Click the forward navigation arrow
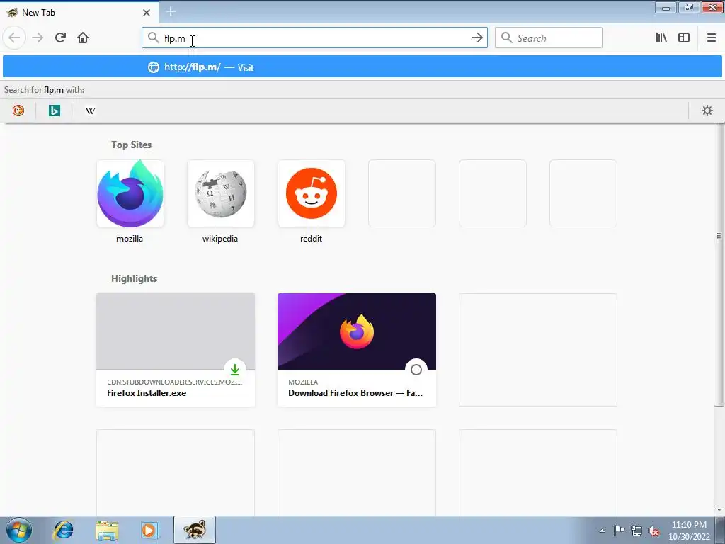The height and width of the screenshot is (544, 725). (38, 38)
